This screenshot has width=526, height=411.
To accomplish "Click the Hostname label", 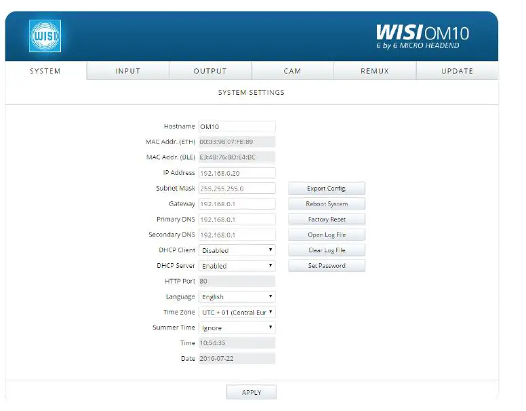I will (180, 126).
